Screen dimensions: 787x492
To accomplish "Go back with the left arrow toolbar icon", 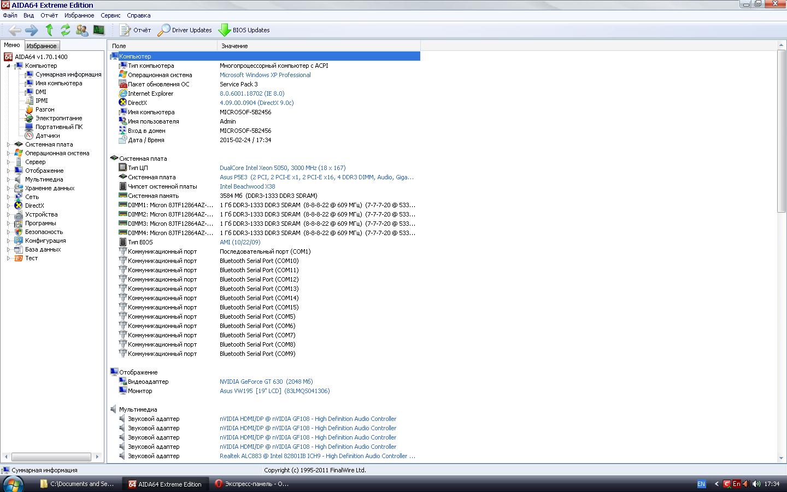I will click(15, 30).
